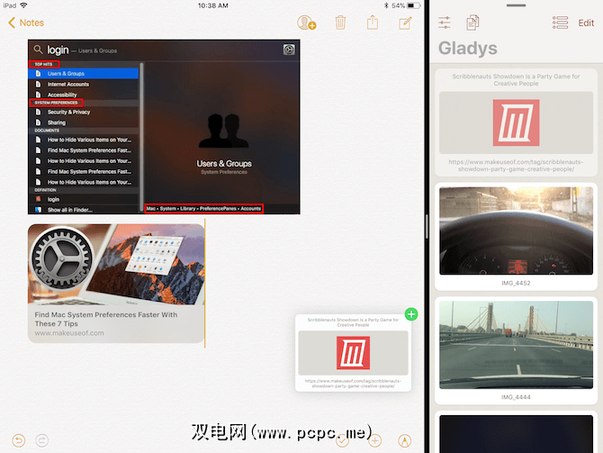
Task: Tap the IMG_4452 label in Gladys
Action: (x=516, y=283)
